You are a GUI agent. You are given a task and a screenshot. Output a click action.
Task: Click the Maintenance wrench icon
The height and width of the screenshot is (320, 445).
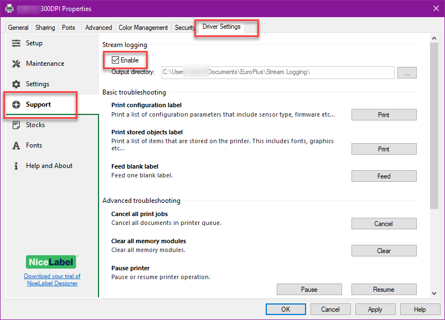tap(16, 64)
